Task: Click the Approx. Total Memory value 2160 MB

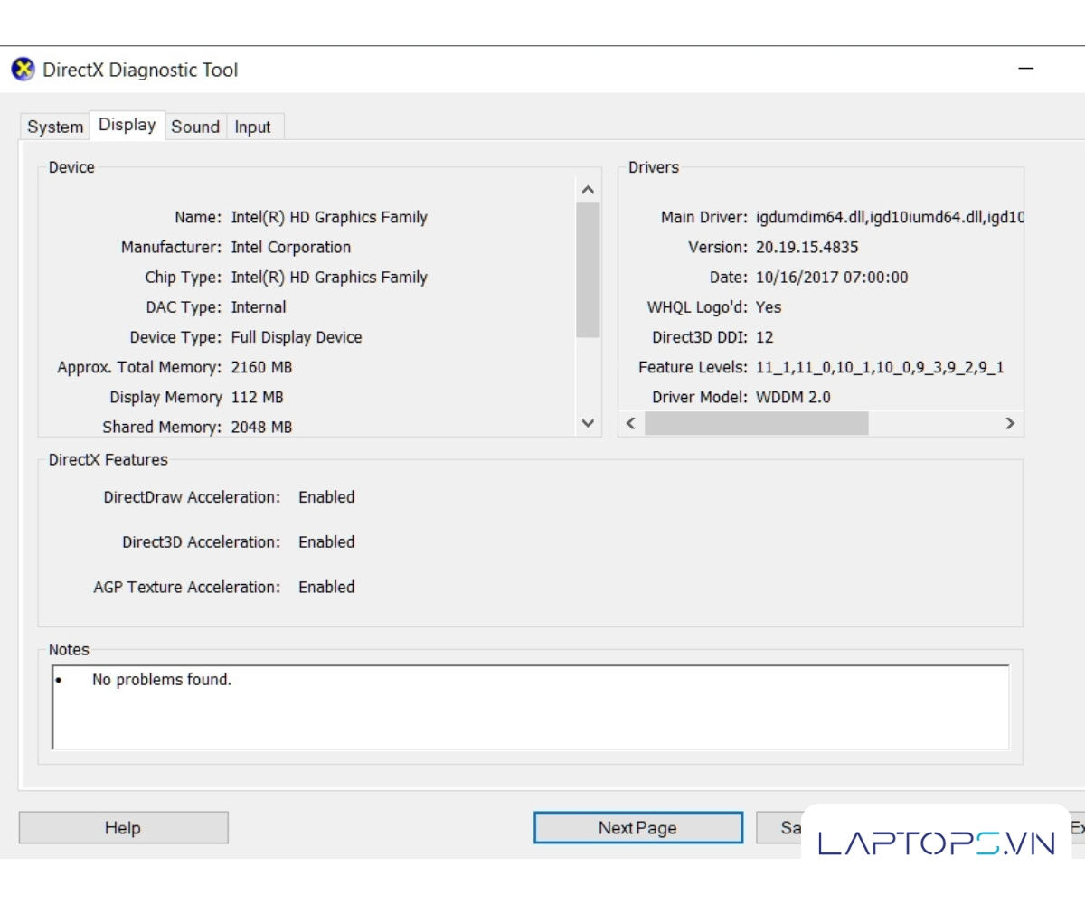Action: tap(261, 368)
